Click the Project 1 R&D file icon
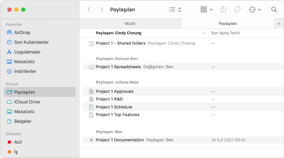Image resolution: width=284 pixels, height=158 pixels. pyautogui.click(x=91, y=99)
